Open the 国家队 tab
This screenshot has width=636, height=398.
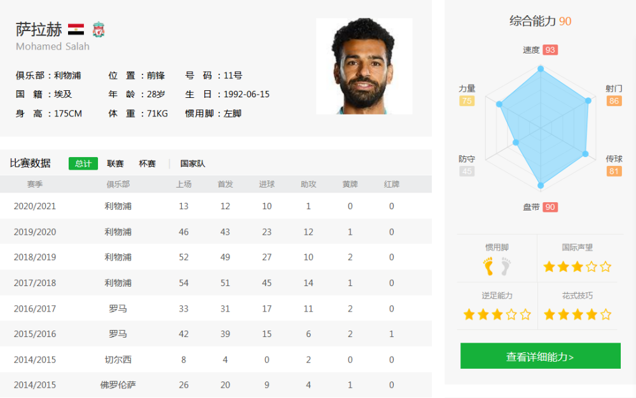point(193,163)
